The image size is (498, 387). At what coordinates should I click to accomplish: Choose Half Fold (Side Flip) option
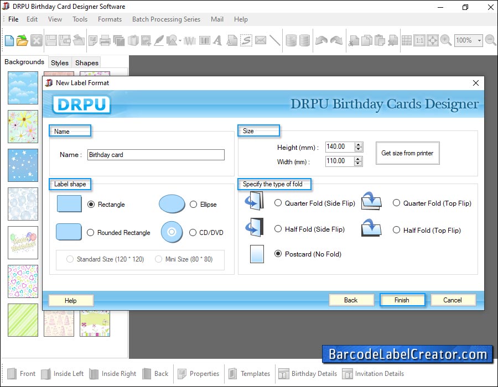pos(278,229)
